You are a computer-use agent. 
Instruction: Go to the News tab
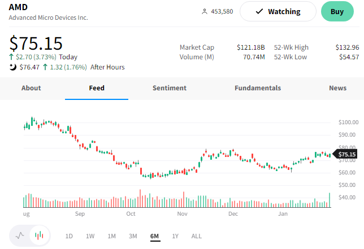[x=338, y=88]
